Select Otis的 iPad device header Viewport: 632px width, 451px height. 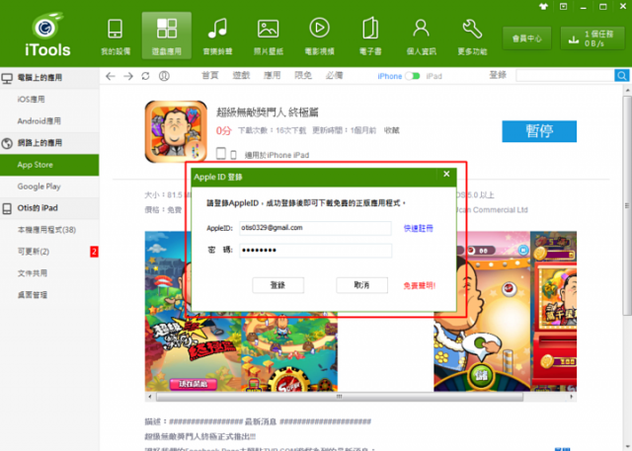[x=49, y=208]
